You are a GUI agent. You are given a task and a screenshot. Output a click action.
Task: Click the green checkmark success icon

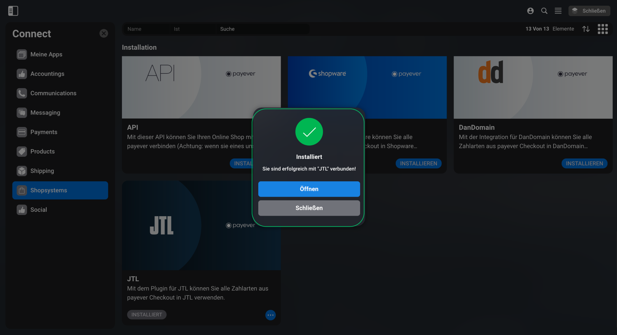[309, 132]
